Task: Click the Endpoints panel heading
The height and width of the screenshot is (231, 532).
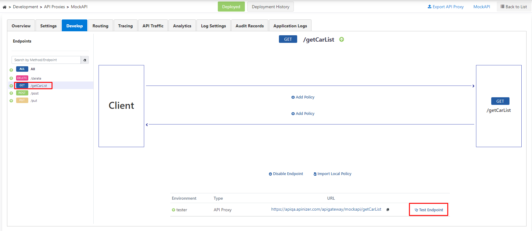Action: (22, 41)
